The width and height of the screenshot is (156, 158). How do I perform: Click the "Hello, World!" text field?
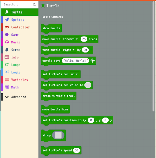pyautogui.click(x=75, y=61)
